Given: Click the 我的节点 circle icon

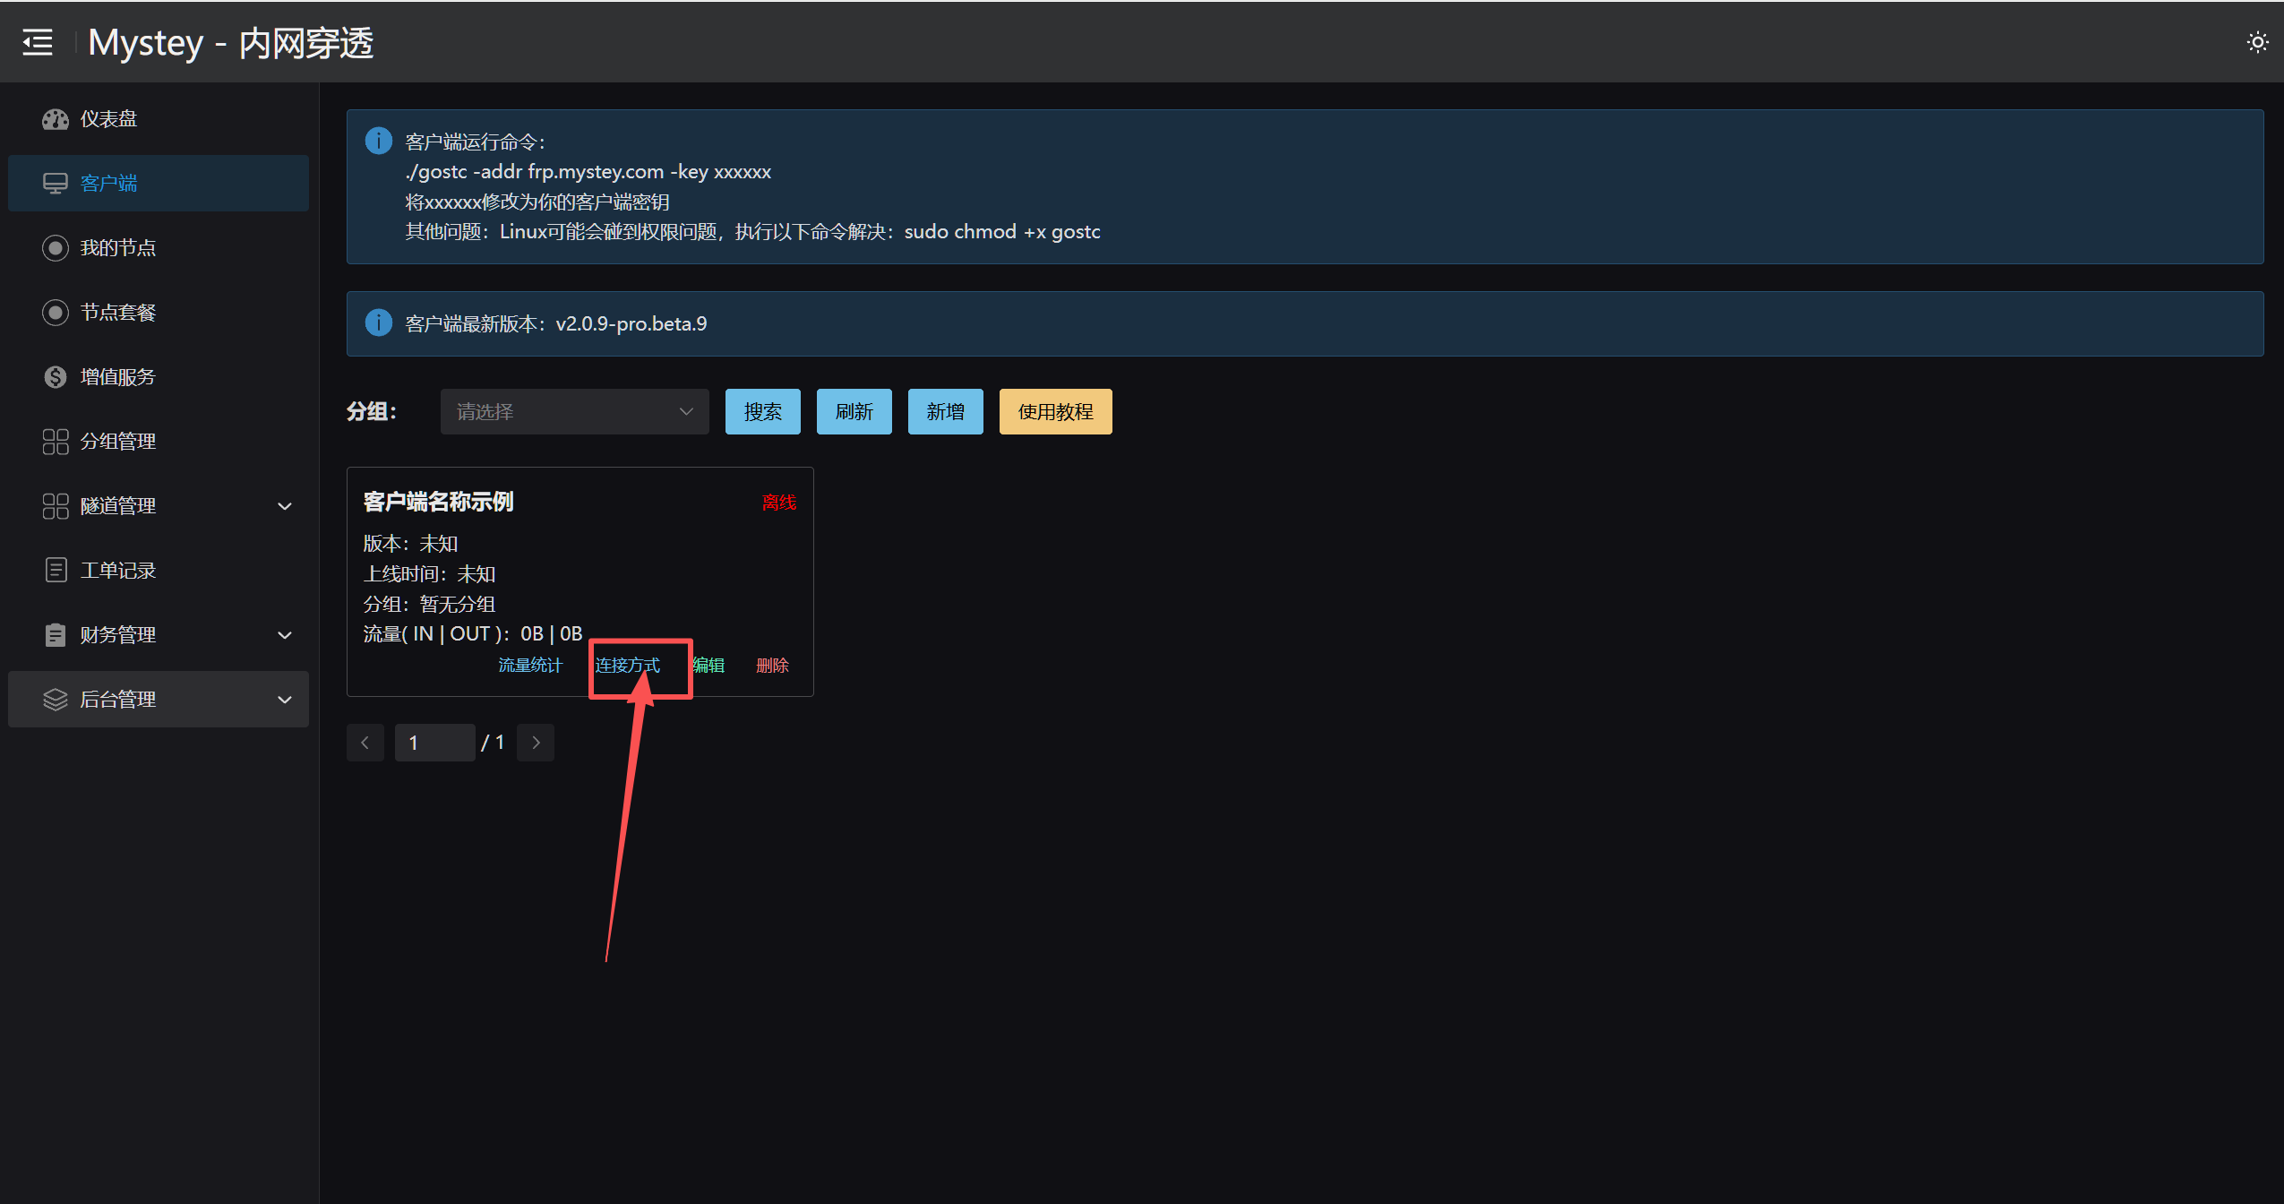Looking at the screenshot, I should point(56,248).
